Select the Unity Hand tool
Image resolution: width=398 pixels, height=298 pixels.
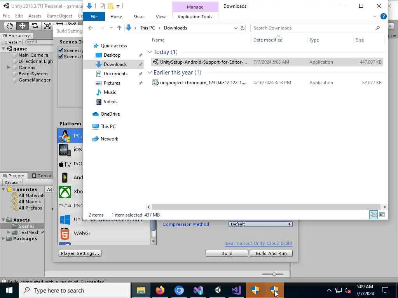10,26
